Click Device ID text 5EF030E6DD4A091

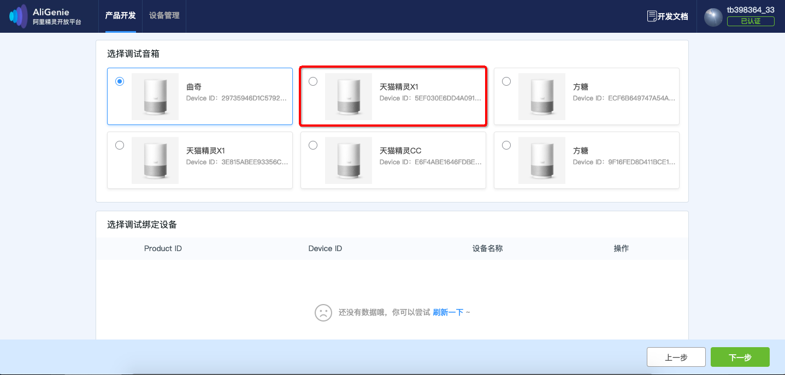pos(430,98)
